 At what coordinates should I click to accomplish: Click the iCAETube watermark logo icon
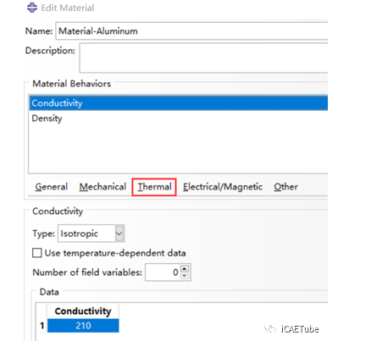tap(270, 329)
